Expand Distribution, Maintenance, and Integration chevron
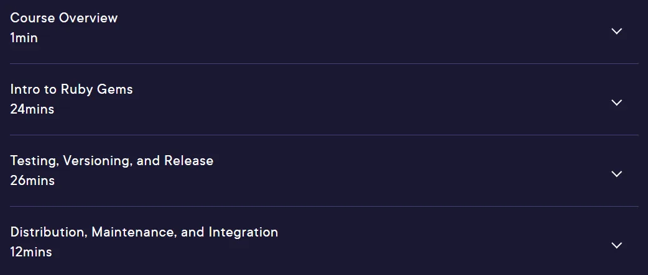The height and width of the screenshot is (275, 648). (616, 245)
